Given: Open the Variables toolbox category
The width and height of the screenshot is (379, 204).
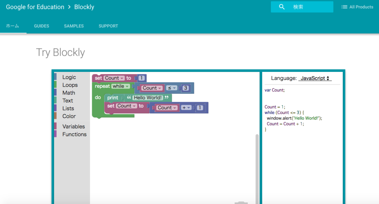Looking at the screenshot, I should pyautogui.click(x=73, y=126).
